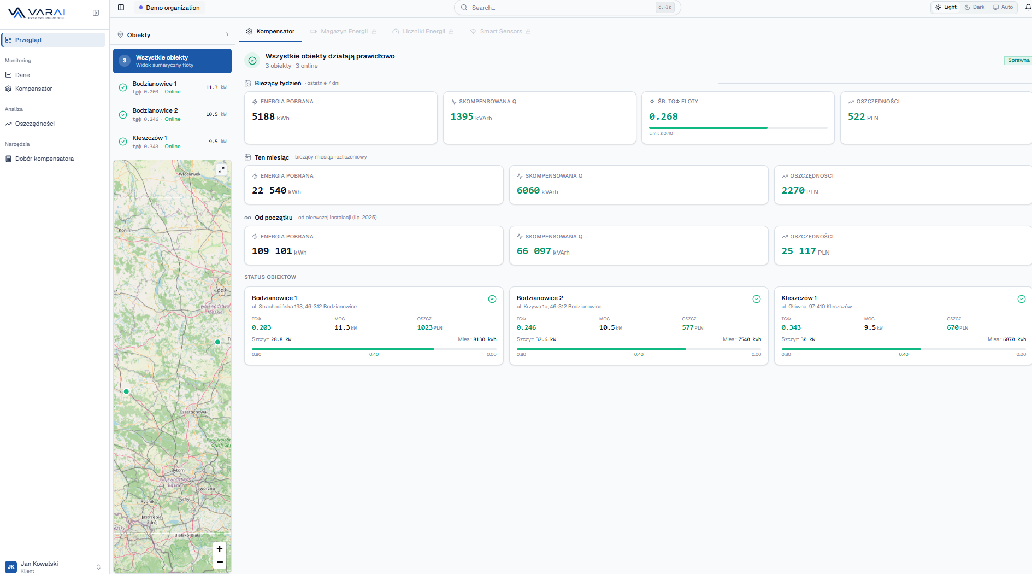Focus the Search input field

coord(567,8)
